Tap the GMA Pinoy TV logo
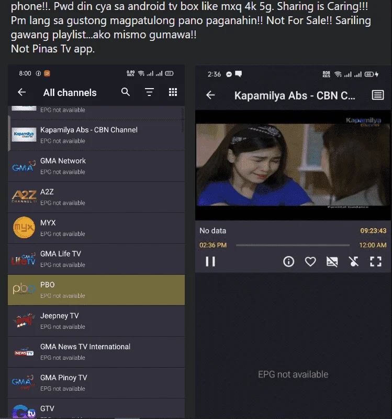 pos(24,382)
